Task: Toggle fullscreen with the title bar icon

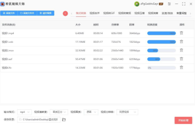Action: (184, 4)
